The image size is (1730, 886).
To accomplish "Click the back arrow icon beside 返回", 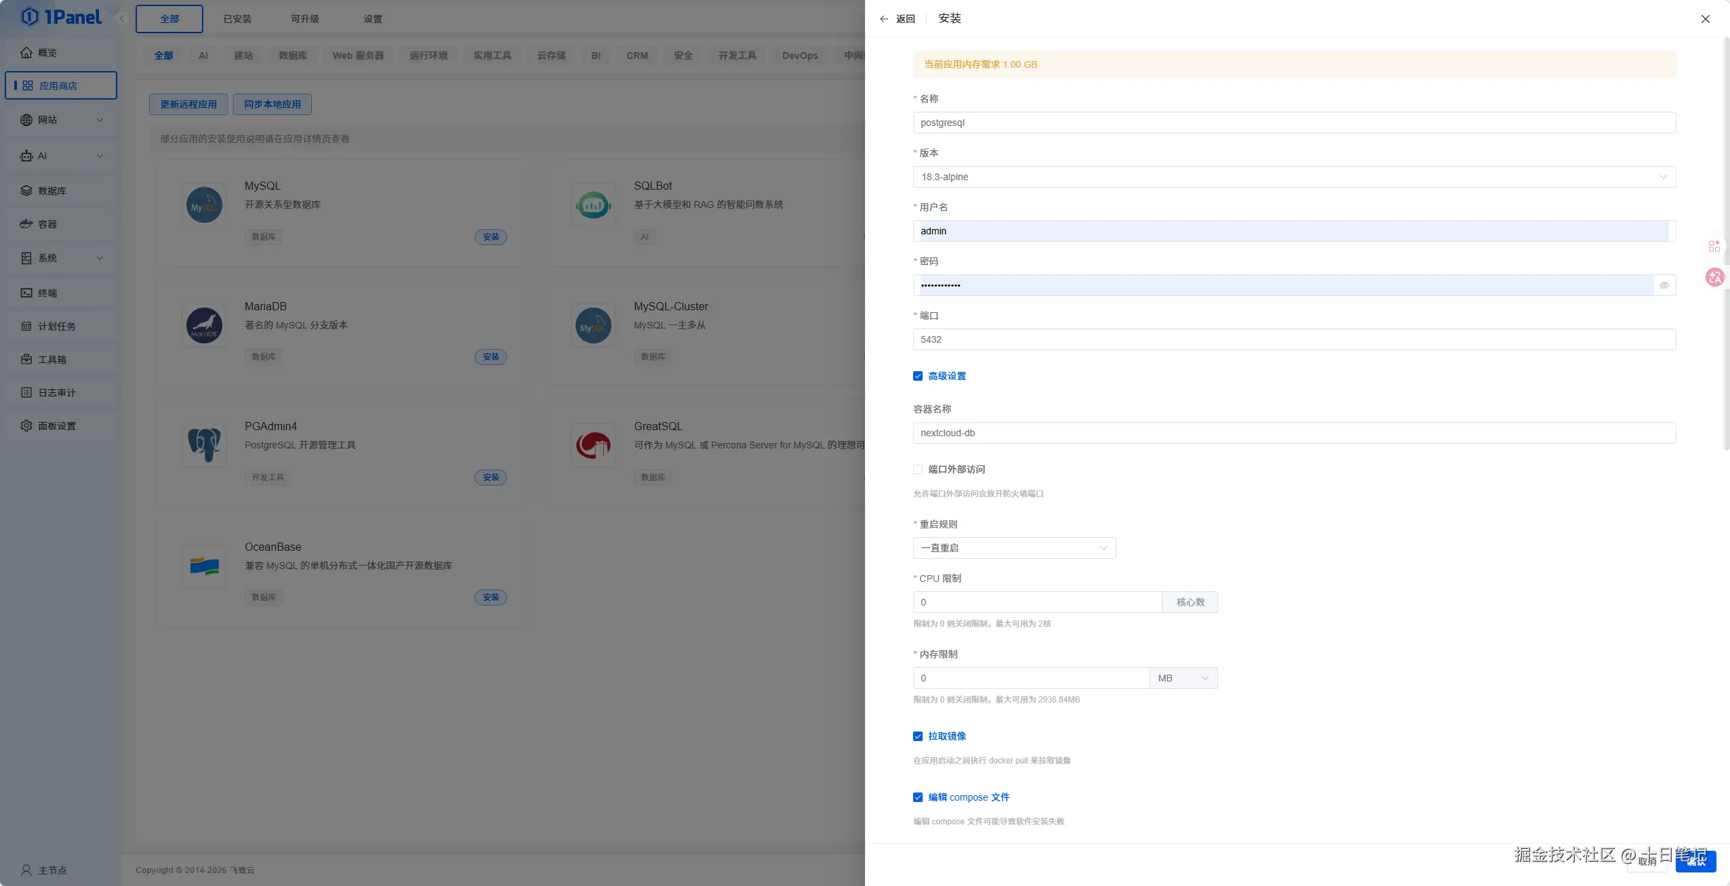I will click(883, 19).
